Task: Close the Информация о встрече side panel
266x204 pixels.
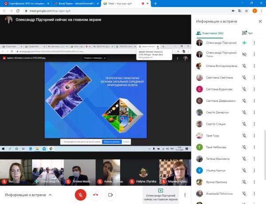Action: coord(260,21)
